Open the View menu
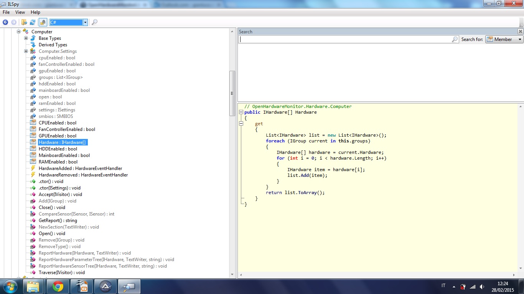Image resolution: width=524 pixels, height=294 pixels. [20, 12]
